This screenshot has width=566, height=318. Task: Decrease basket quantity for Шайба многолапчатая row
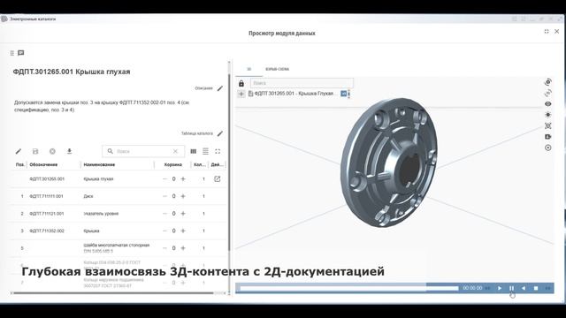(x=164, y=248)
